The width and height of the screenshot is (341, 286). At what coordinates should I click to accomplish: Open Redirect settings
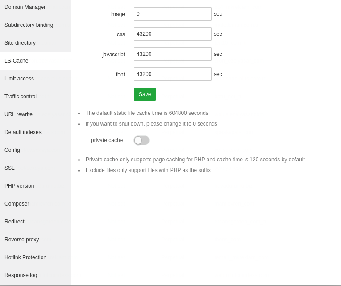coord(14,222)
